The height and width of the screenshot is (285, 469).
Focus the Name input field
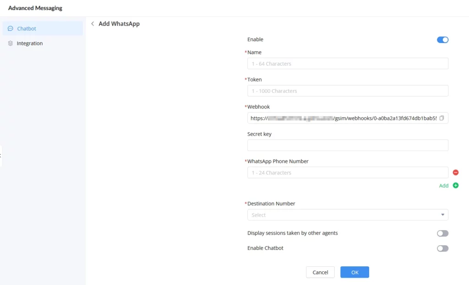348,64
